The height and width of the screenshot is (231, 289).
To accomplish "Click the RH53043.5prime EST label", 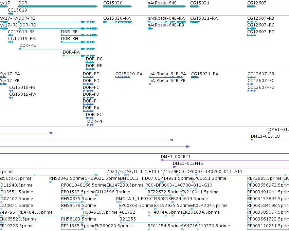I will pos(67,178).
